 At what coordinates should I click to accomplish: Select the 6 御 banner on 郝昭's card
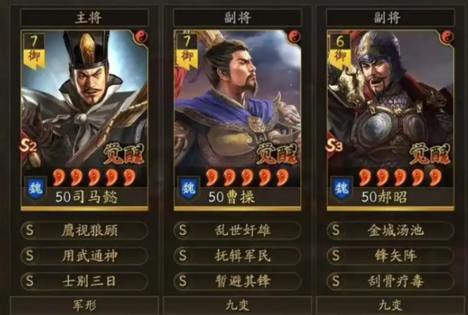(340, 50)
